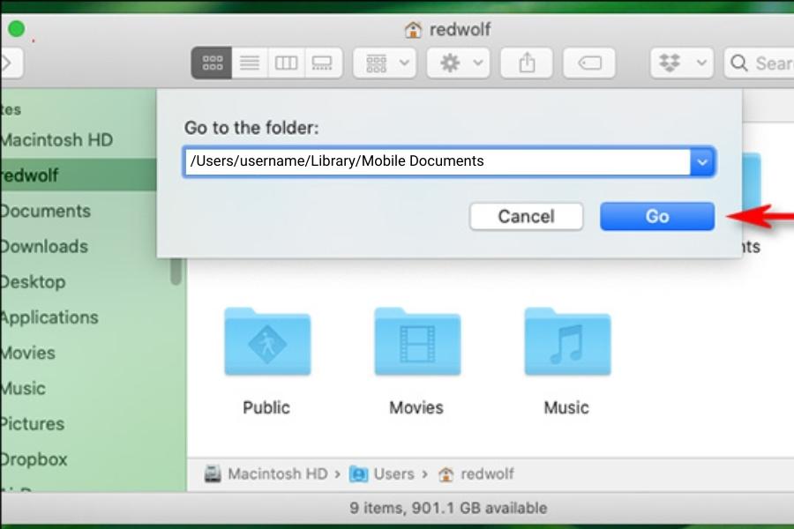
Task: Click the Edit Tags icon
Action: coord(589,62)
